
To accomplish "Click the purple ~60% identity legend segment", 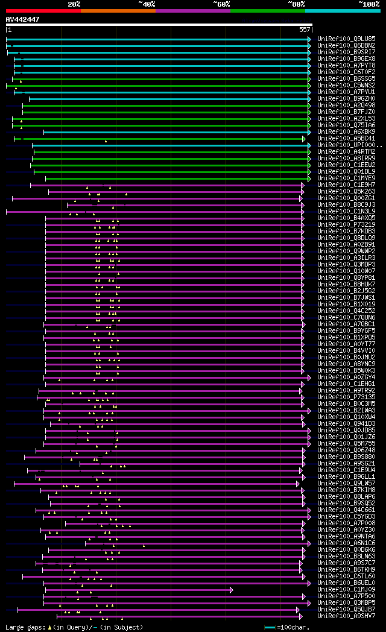I will 192,11.
